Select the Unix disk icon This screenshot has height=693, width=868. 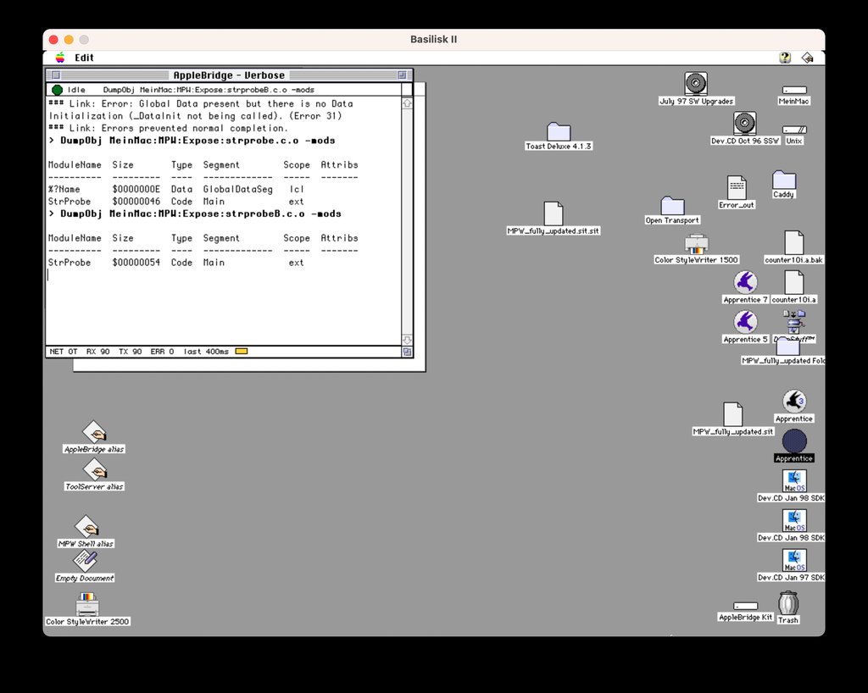(793, 130)
